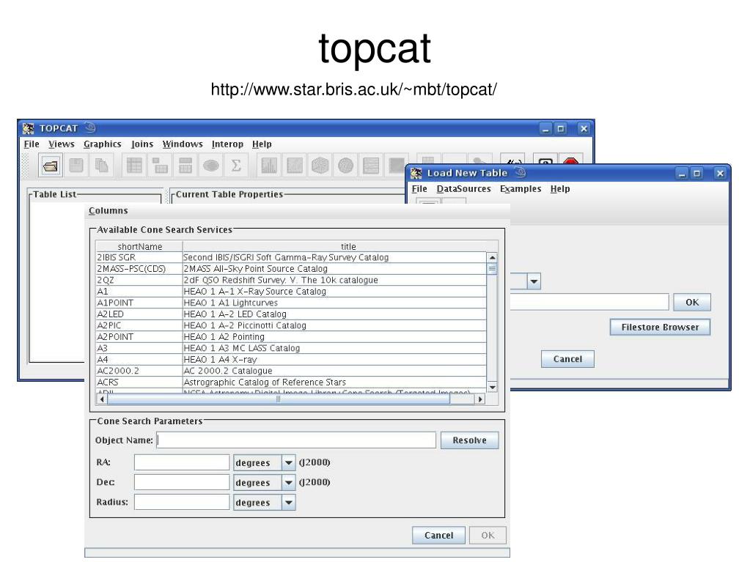This screenshot has height=562, width=750.
Task: Click the services list vertical scrollbar thumb
Action: 492,269
